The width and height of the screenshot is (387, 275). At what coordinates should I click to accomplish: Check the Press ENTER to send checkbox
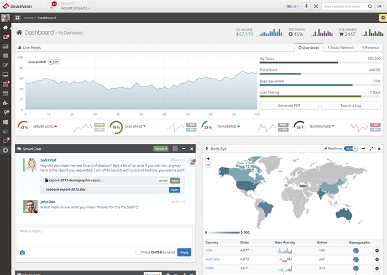(138, 252)
